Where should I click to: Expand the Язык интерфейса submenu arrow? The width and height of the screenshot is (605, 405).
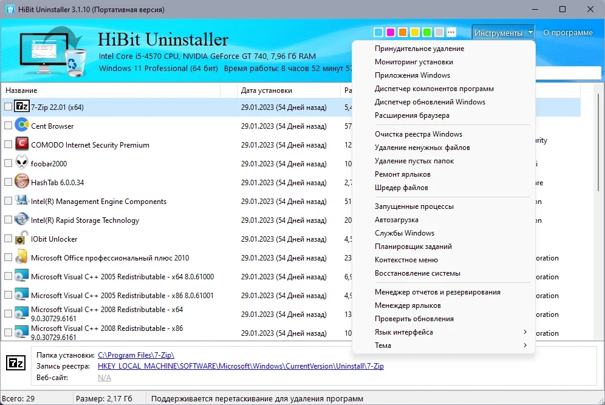[525, 332]
